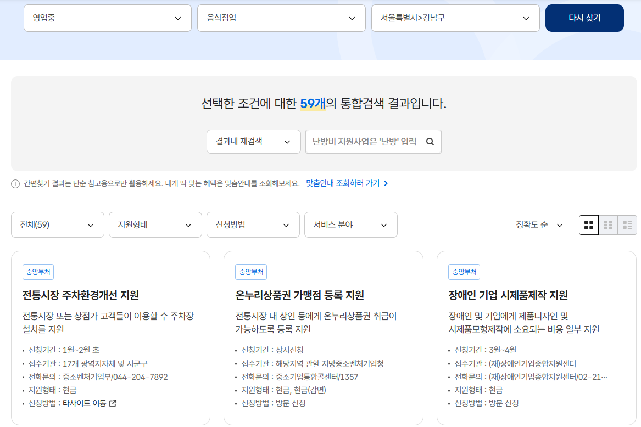Open the 전체(59) filter dropdown
This screenshot has width=641, height=427.
pyautogui.click(x=57, y=224)
